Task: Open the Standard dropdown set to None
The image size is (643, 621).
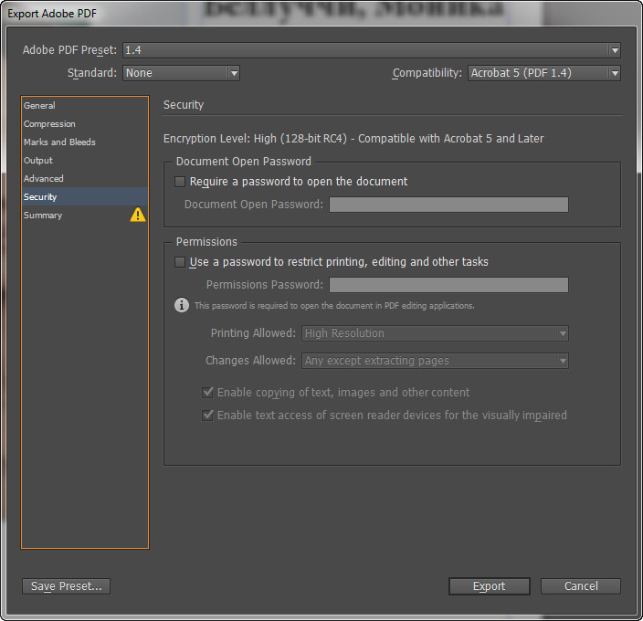Action: (x=181, y=73)
